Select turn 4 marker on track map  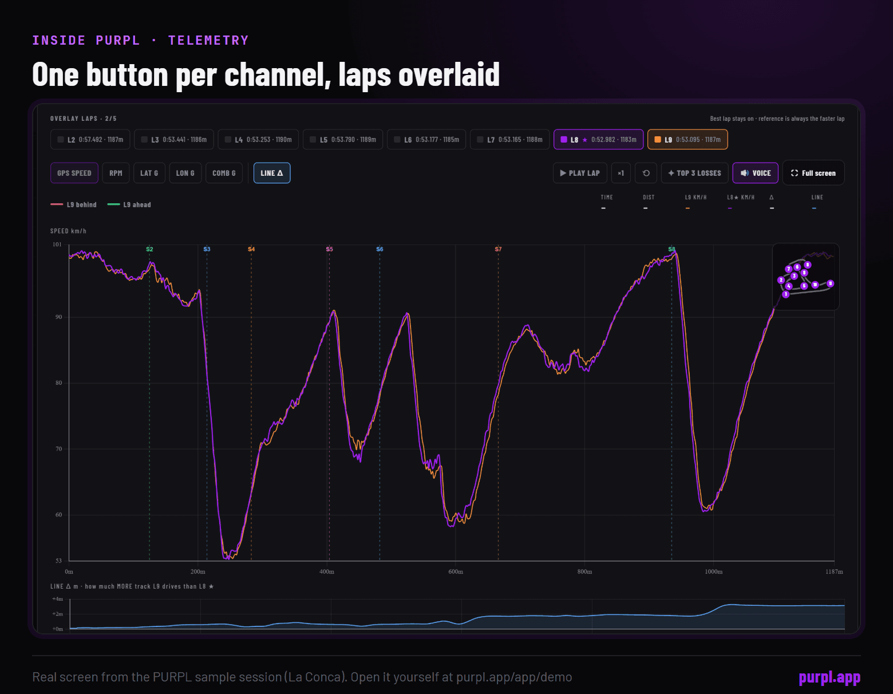point(789,286)
